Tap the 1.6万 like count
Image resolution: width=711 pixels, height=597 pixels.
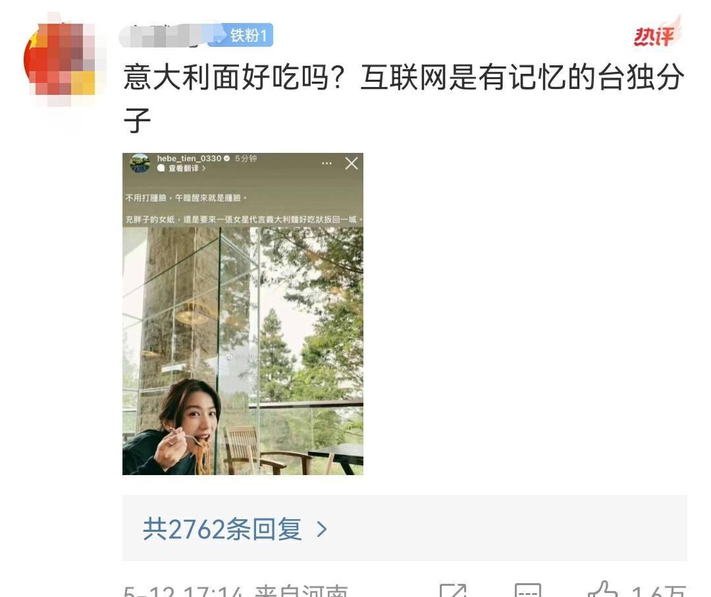pyautogui.click(x=658, y=592)
